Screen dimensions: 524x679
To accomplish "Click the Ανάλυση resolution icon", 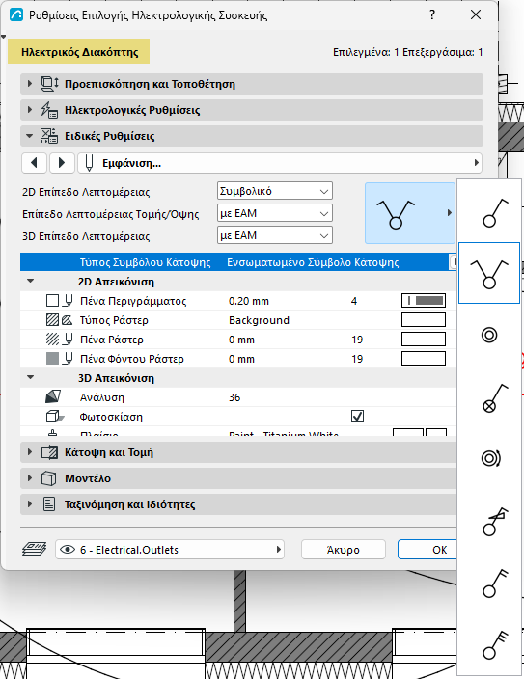I will (53, 396).
